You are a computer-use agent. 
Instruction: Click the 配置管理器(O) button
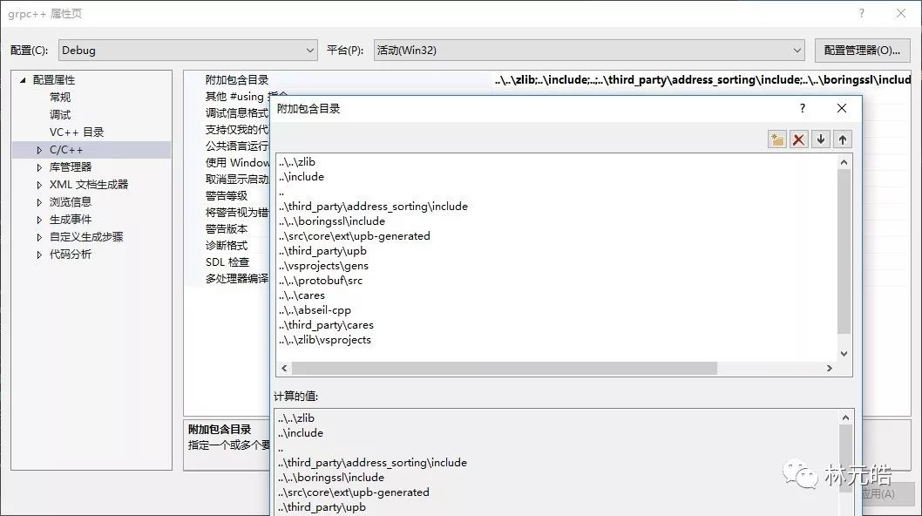point(862,50)
